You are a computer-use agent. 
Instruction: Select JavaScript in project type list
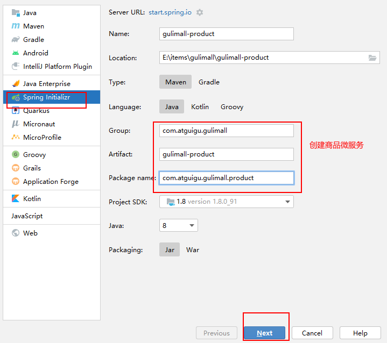click(52, 216)
